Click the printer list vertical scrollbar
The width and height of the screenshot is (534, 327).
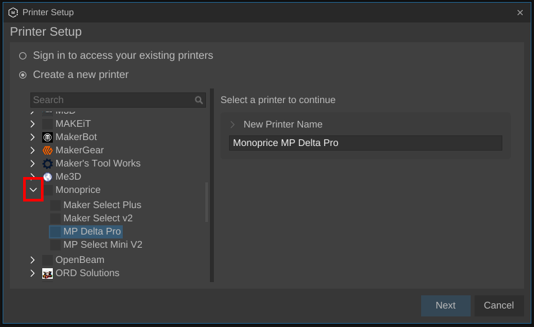coord(207,202)
